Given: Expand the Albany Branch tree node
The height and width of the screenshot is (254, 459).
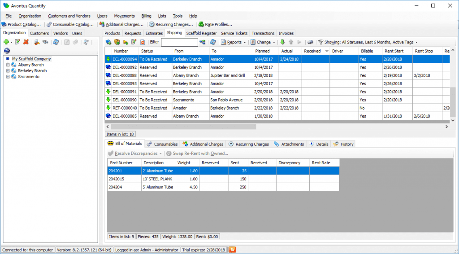Looking at the screenshot, I should [x=8, y=65].
